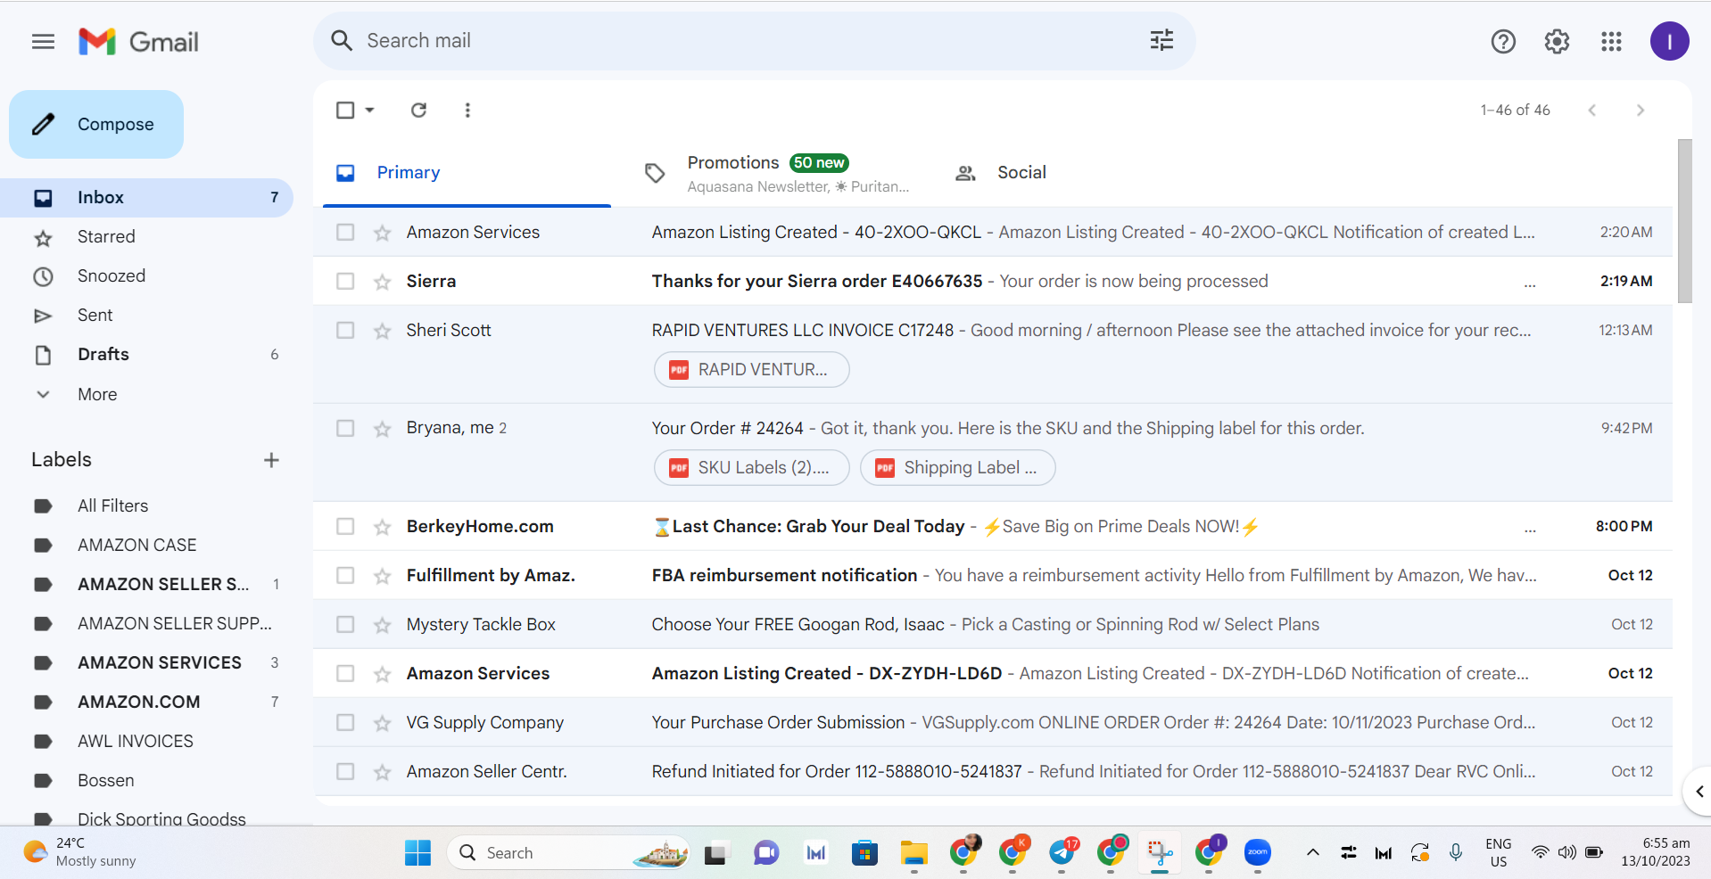Compose a new email
Screen dimensions: 1711x879
pyautogui.click(x=96, y=124)
